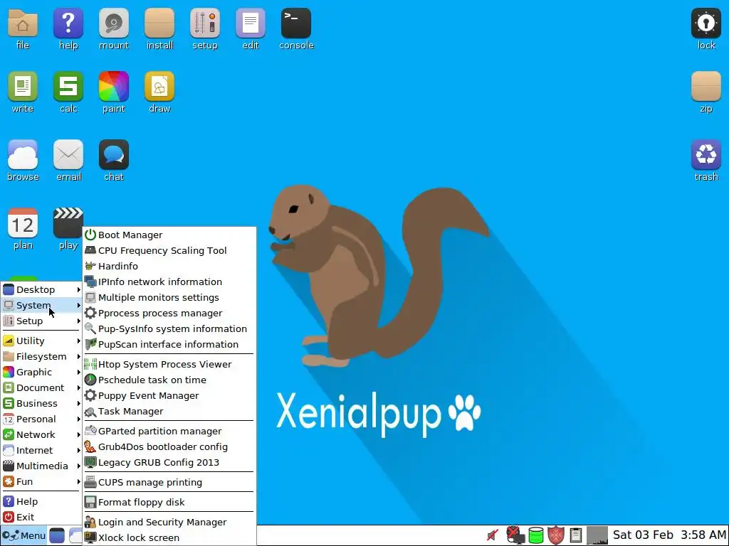Open Grub4Dos bootloader config
This screenshot has height=546, width=729.
[x=169, y=447]
